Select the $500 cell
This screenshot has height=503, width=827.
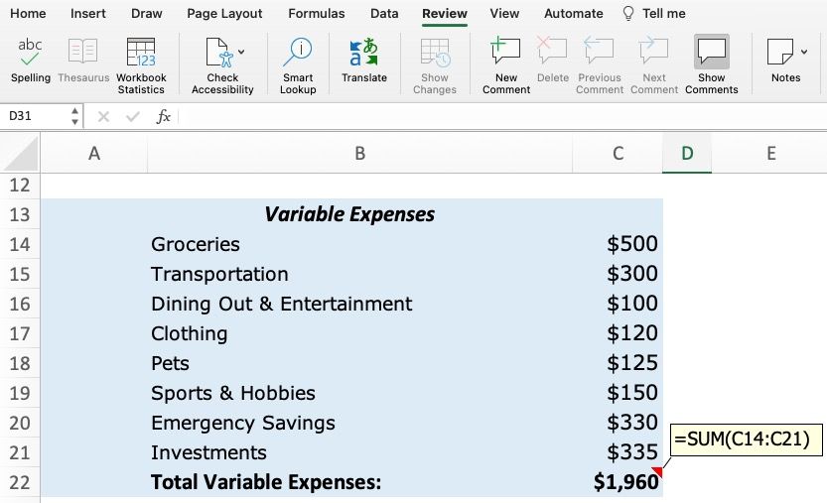[x=618, y=244]
